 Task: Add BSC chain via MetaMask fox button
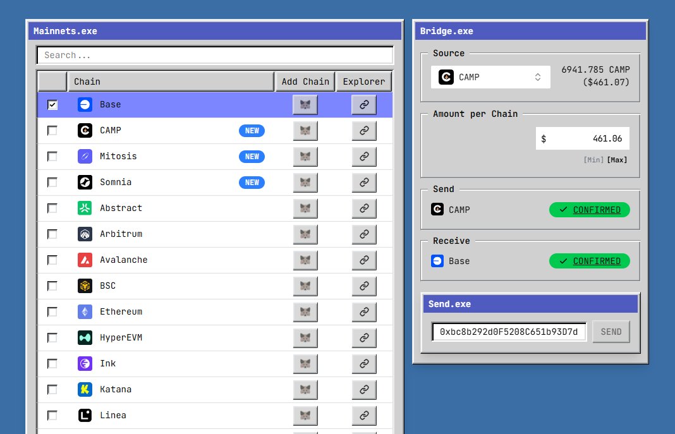[x=305, y=286]
